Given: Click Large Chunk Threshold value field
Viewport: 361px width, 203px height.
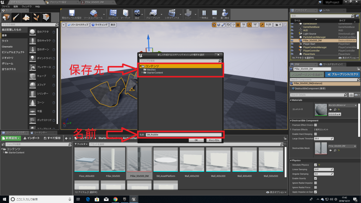Looking at the screenshot, I should click(324, 139).
